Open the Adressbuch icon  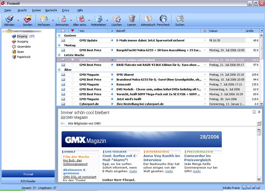[x=148, y=19]
